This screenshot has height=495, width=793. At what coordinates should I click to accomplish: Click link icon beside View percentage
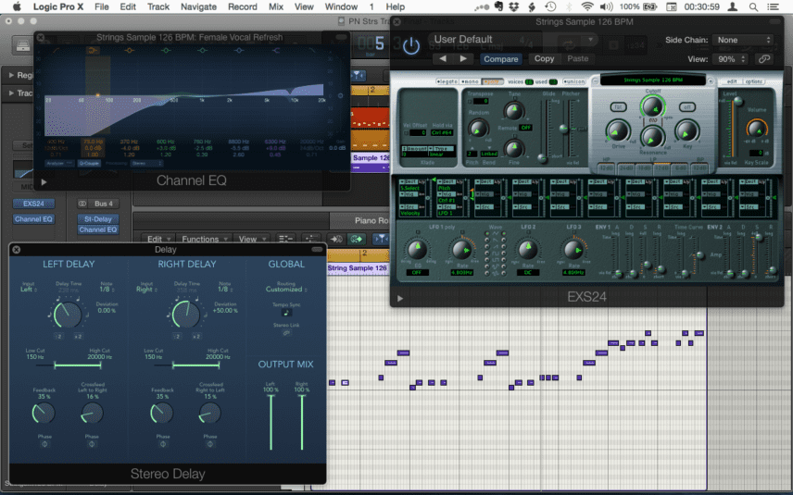pos(764,59)
